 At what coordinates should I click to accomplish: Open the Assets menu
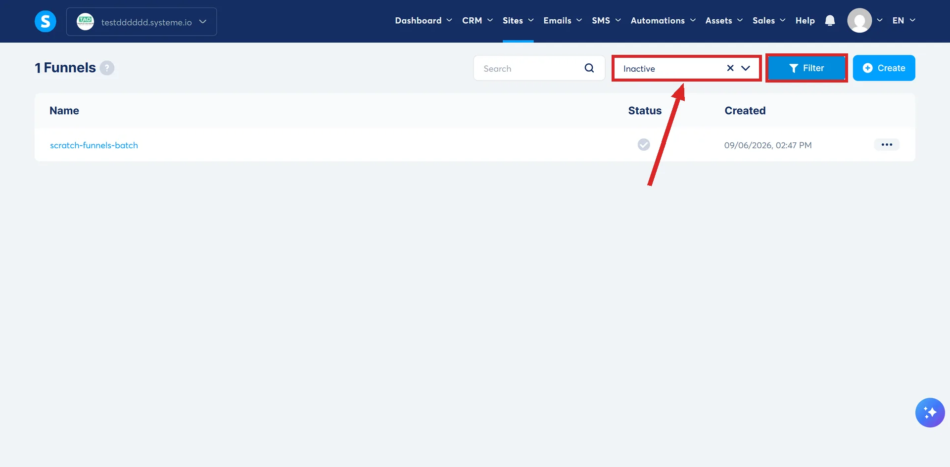[724, 20]
